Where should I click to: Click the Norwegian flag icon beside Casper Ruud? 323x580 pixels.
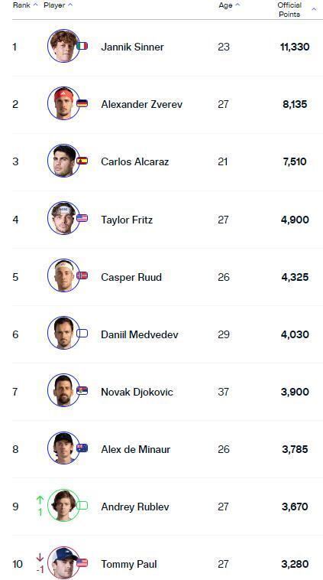[x=82, y=275]
